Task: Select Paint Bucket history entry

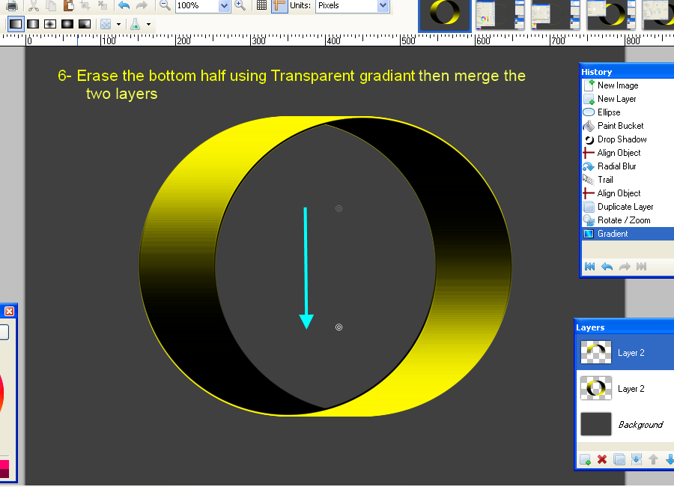Action: coord(628,126)
